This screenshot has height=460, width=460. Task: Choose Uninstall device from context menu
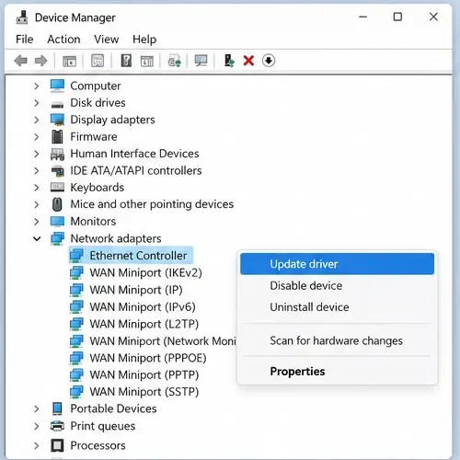[337, 307]
